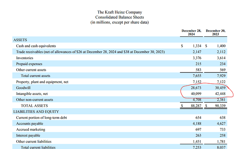The height and width of the screenshot is (149, 234).
Task: Select other non-current assets value 2,381
Action: pos(221,100)
